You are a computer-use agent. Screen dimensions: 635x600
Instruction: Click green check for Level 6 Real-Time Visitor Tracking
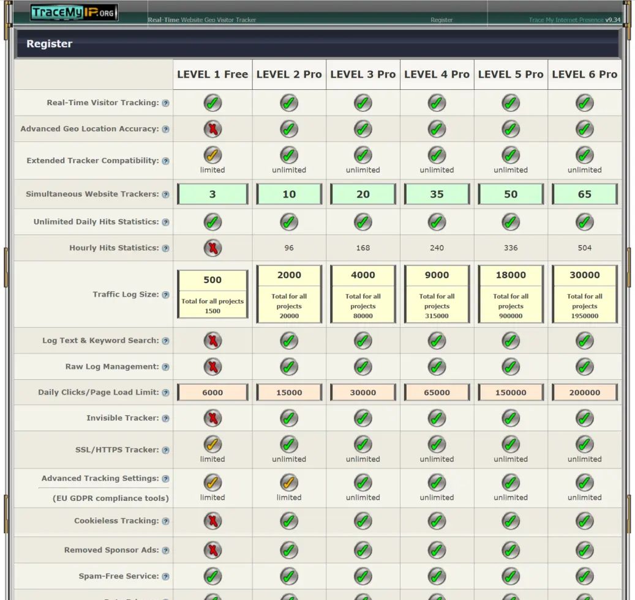tap(584, 103)
